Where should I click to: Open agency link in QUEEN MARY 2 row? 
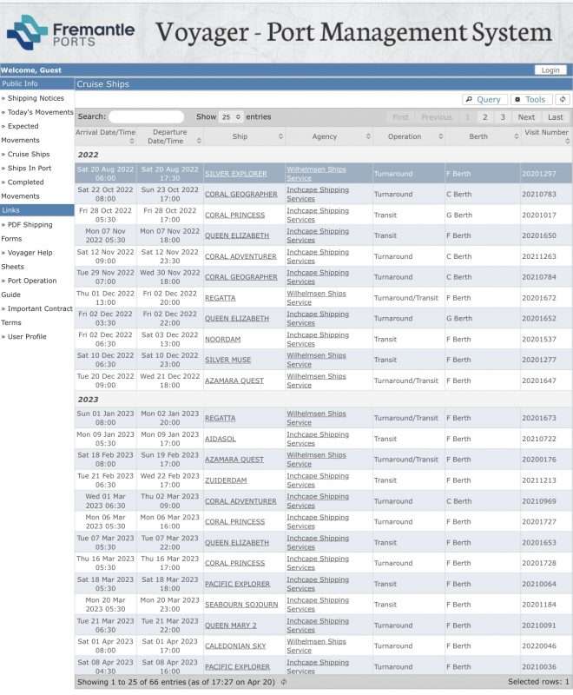(x=318, y=625)
